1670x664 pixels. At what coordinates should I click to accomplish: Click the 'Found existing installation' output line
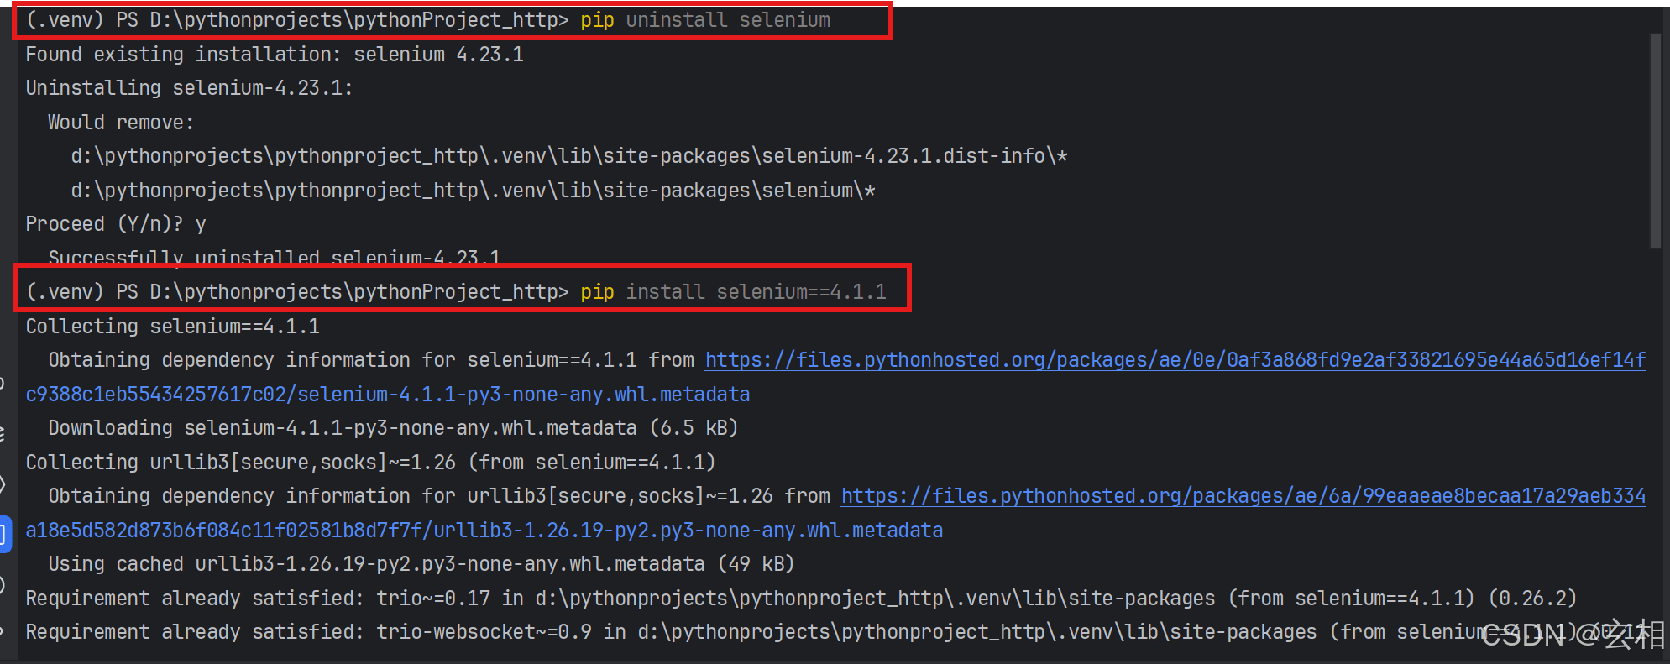pos(274,55)
